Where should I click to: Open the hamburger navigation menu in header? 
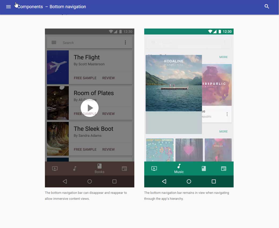click(8, 7)
